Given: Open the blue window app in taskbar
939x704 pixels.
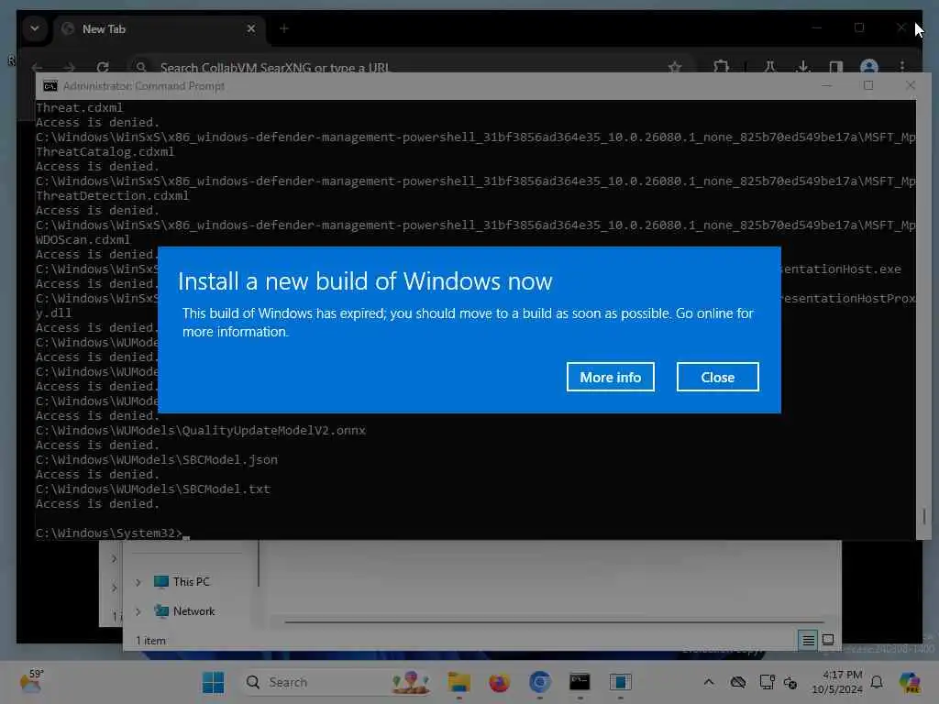Looking at the screenshot, I should tap(621, 682).
